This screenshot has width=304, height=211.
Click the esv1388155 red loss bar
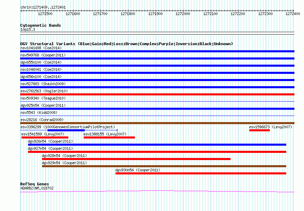pos(109,137)
